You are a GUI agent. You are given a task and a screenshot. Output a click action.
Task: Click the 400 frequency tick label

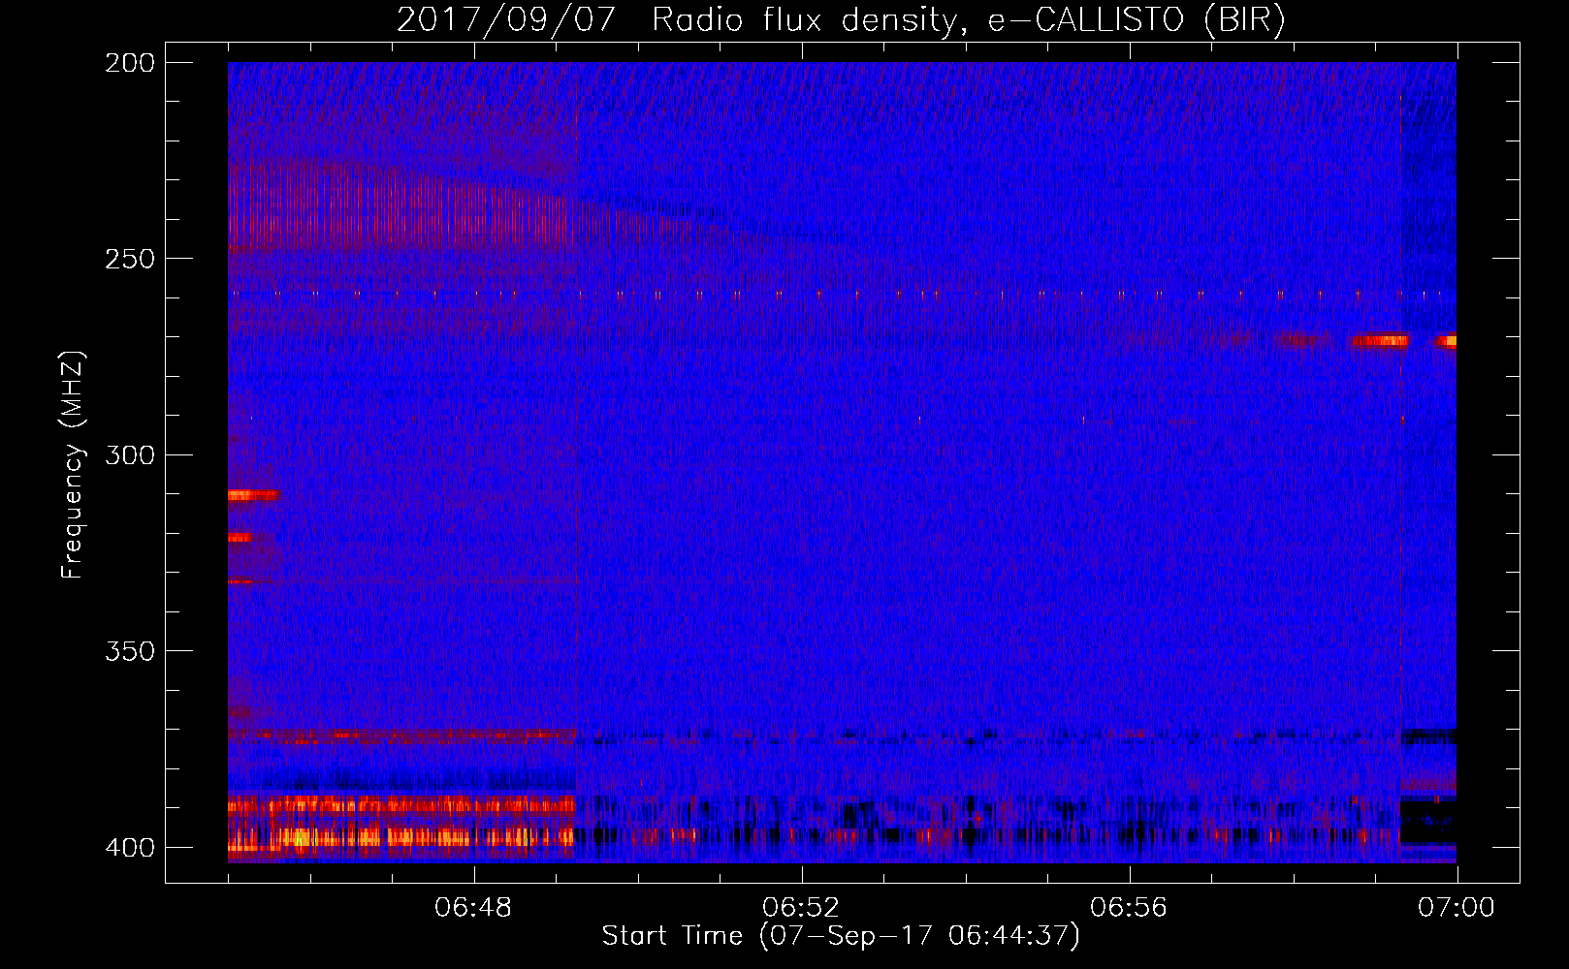[129, 847]
